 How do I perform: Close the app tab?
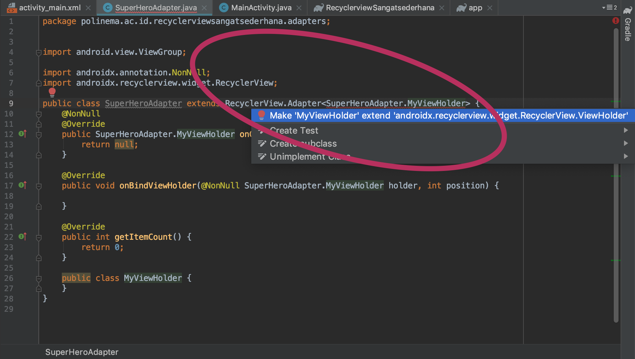click(x=490, y=8)
